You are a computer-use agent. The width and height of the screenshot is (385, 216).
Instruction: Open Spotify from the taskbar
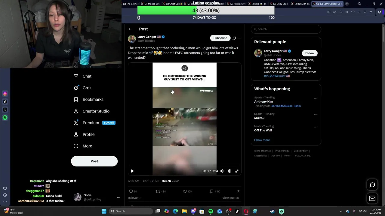pyautogui.click(x=211, y=211)
